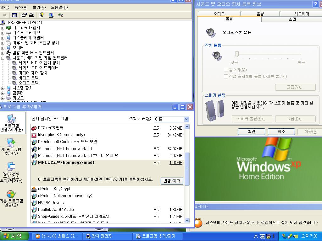Image resolution: width=322 pixels, height=241 pixels.
Task: Click the 고급(D)... speaker settings button
Action: (295, 119)
